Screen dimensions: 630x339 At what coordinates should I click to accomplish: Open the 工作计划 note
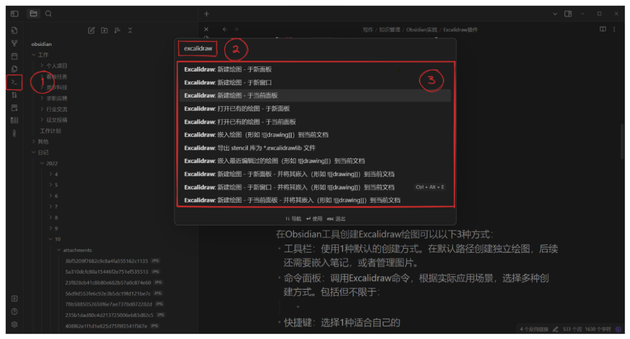[x=50, y=131]
